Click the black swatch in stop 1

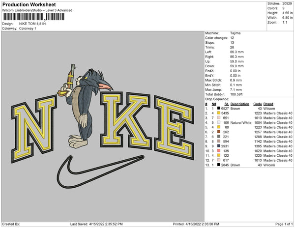[219, 108]
